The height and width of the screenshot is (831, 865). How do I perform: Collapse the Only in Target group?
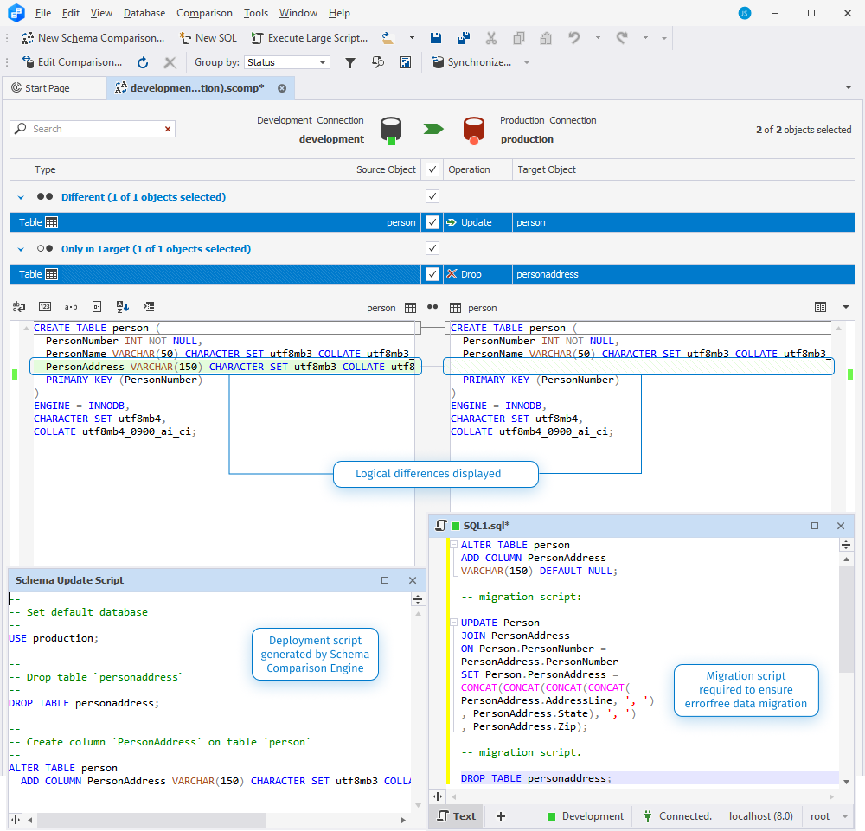tap(21, 249)
